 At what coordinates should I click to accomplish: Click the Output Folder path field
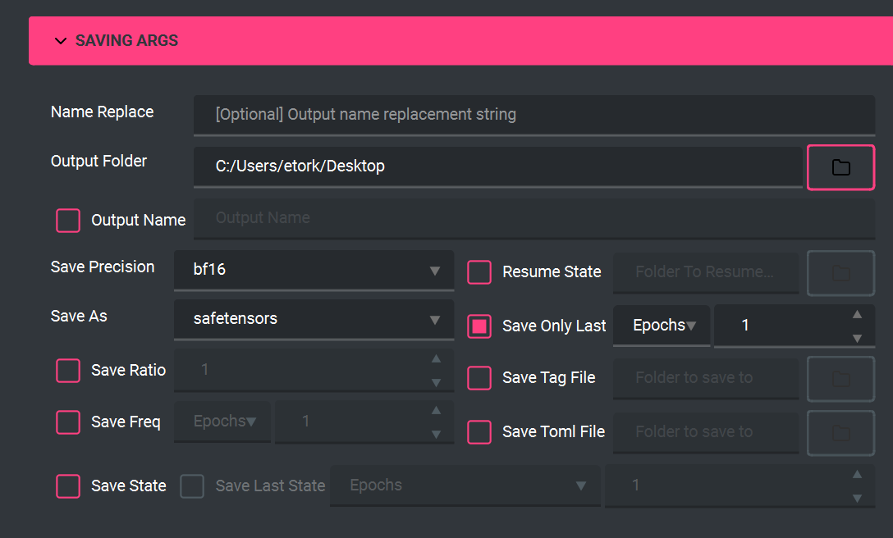(497, 166)
